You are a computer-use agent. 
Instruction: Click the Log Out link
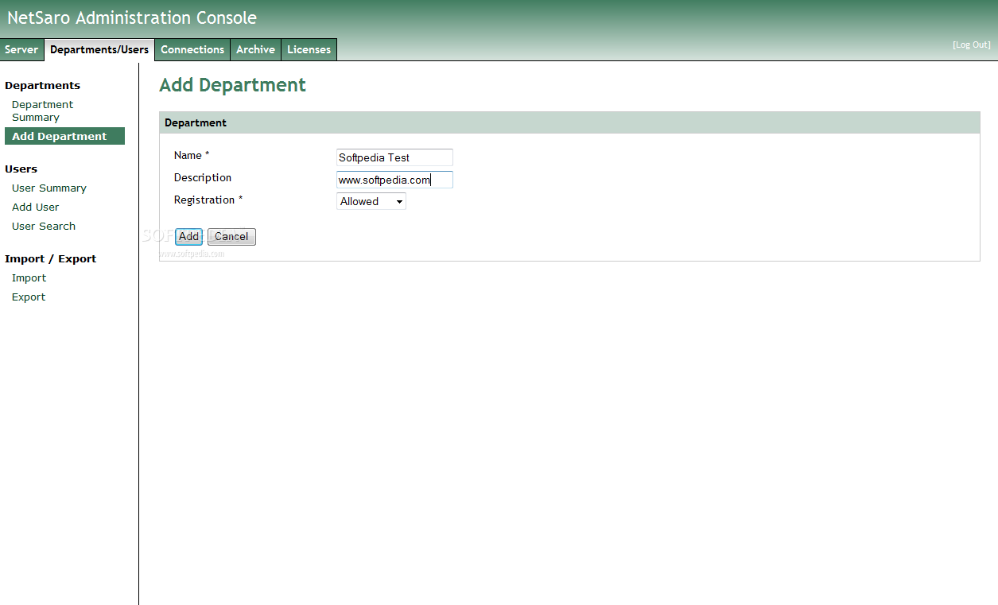pos(972,45)
